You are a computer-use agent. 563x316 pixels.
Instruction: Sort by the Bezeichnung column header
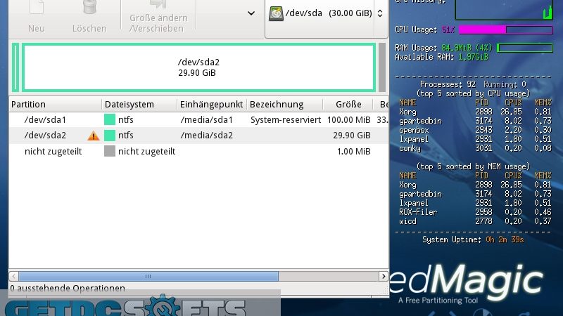[285, 104]
